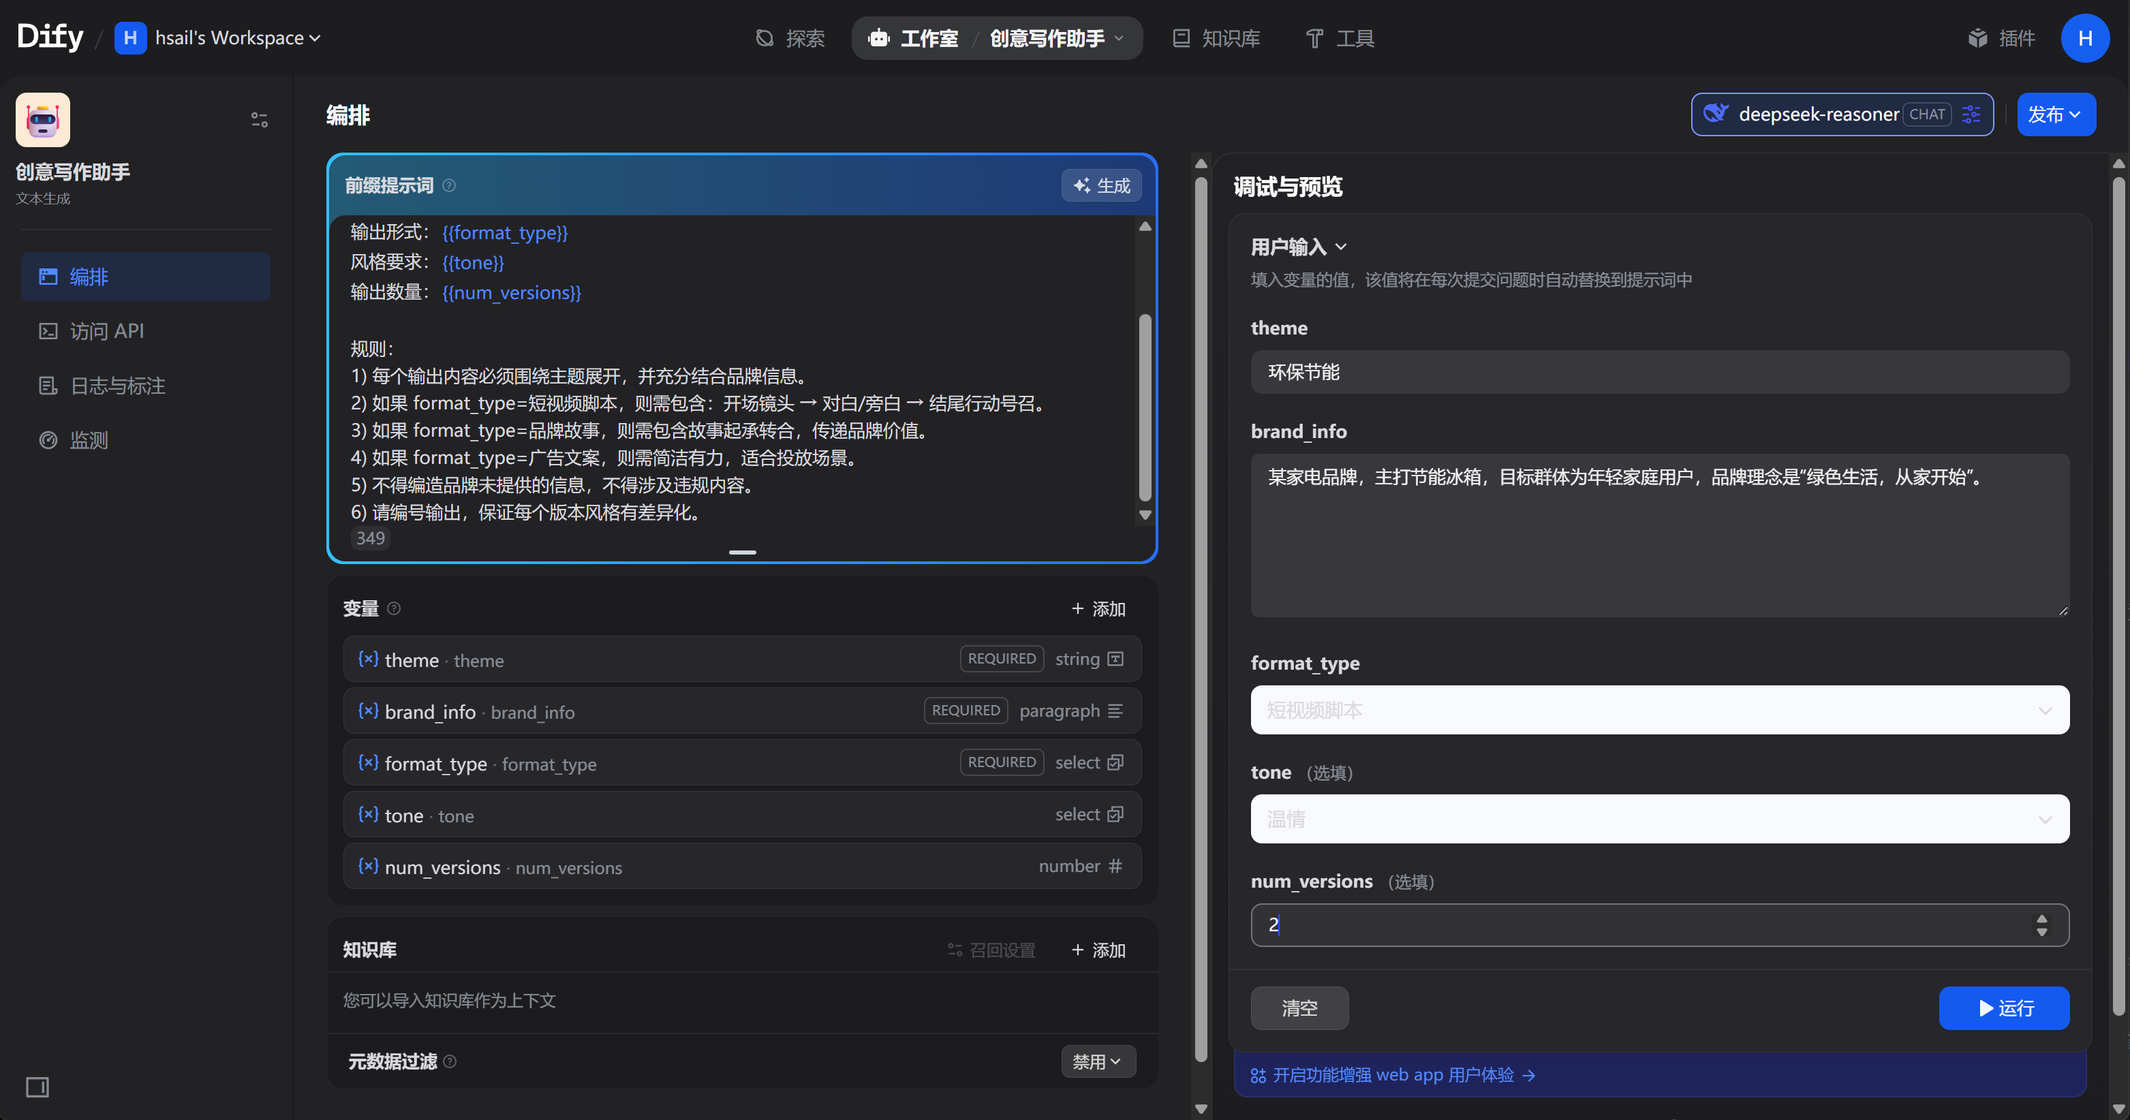Collapse the sidebar with the panel icon
This screenshot has width=2130, height=1120.
tap(37, 1087)
